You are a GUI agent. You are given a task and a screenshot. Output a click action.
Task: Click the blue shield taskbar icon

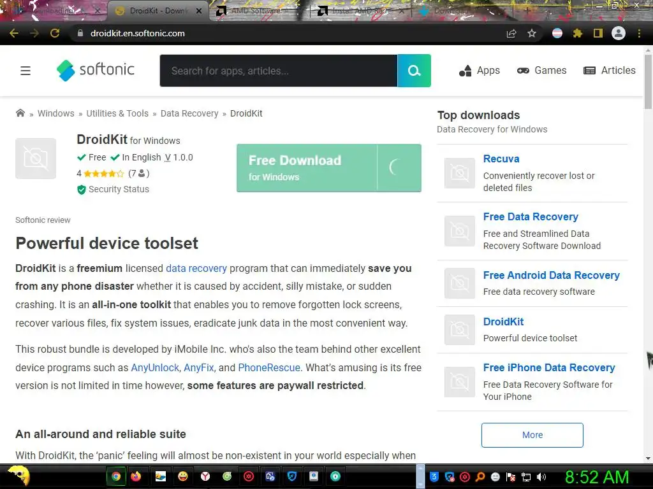click(292, 476)
